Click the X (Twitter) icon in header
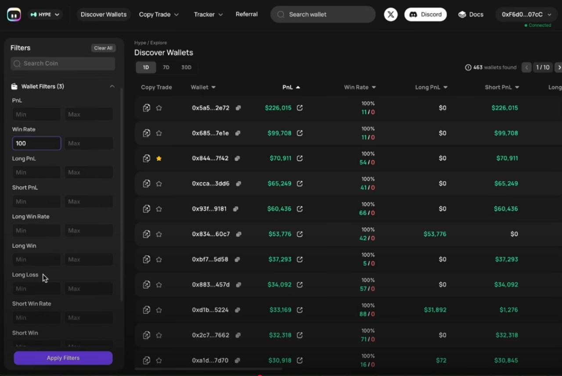The width and height of the screenshot is (562, 376). coord(391,14)
